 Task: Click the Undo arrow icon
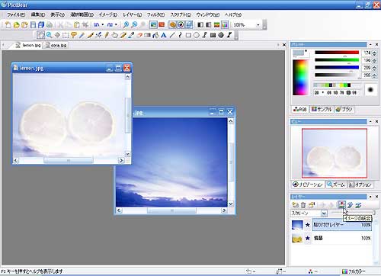point(97,25)
